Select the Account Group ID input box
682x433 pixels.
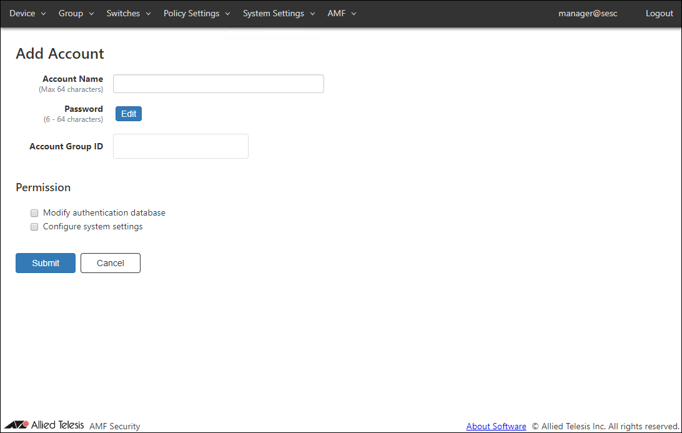[180, 146]
